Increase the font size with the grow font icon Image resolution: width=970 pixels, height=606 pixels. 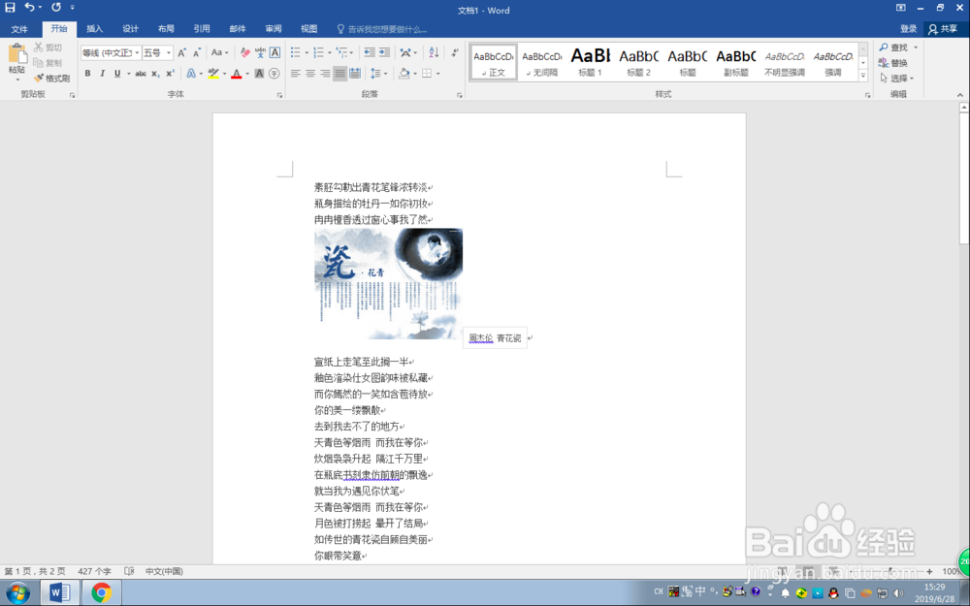pos(182,52)
